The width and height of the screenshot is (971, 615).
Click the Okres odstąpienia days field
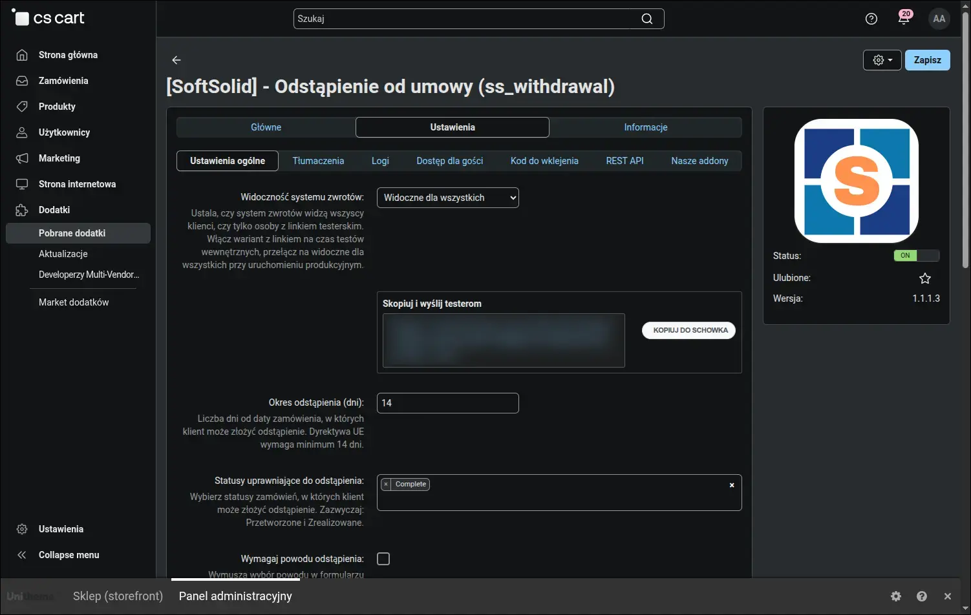pos(448,403)
